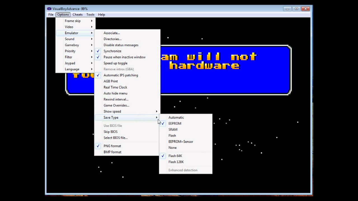Toggle Skip BIOS option
Screen dimensions: 358x201
(x=127, y=132)
